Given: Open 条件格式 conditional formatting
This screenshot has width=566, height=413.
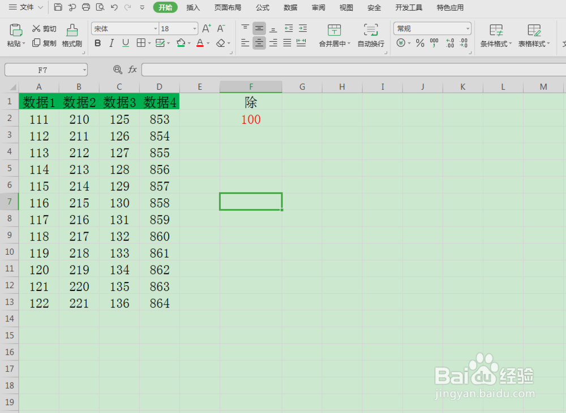Looking at the screenshot, I should coord(496,36).
